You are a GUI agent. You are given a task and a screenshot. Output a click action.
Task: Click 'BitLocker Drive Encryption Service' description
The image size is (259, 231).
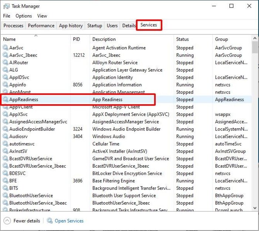pos(127,174)
